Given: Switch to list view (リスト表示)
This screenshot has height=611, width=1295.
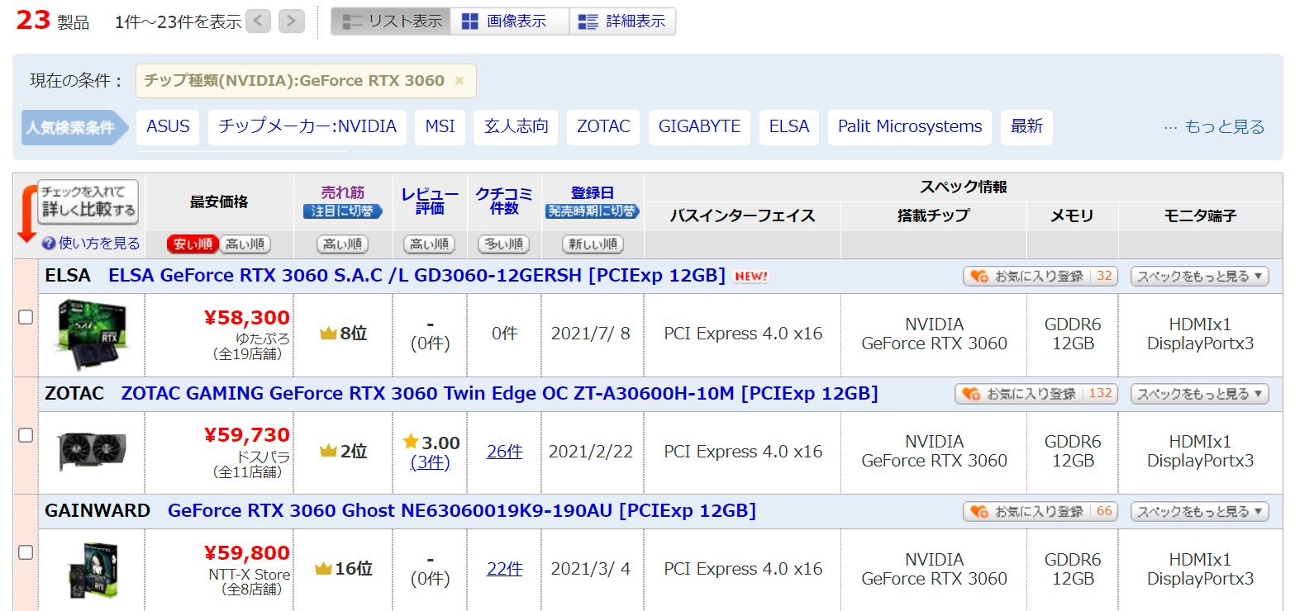Looking at the screenshot, I should pos(391,21).
